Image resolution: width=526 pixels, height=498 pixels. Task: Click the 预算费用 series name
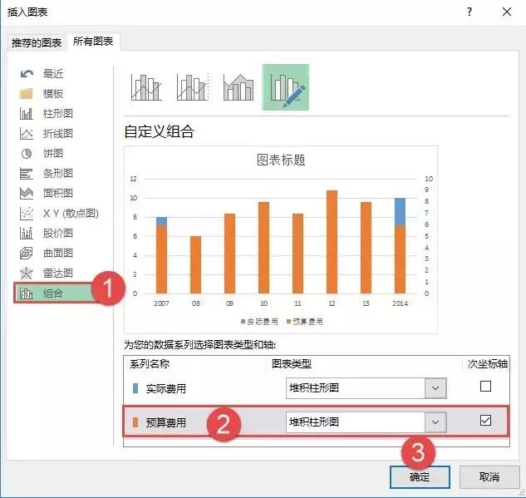(x=165, y=422)
